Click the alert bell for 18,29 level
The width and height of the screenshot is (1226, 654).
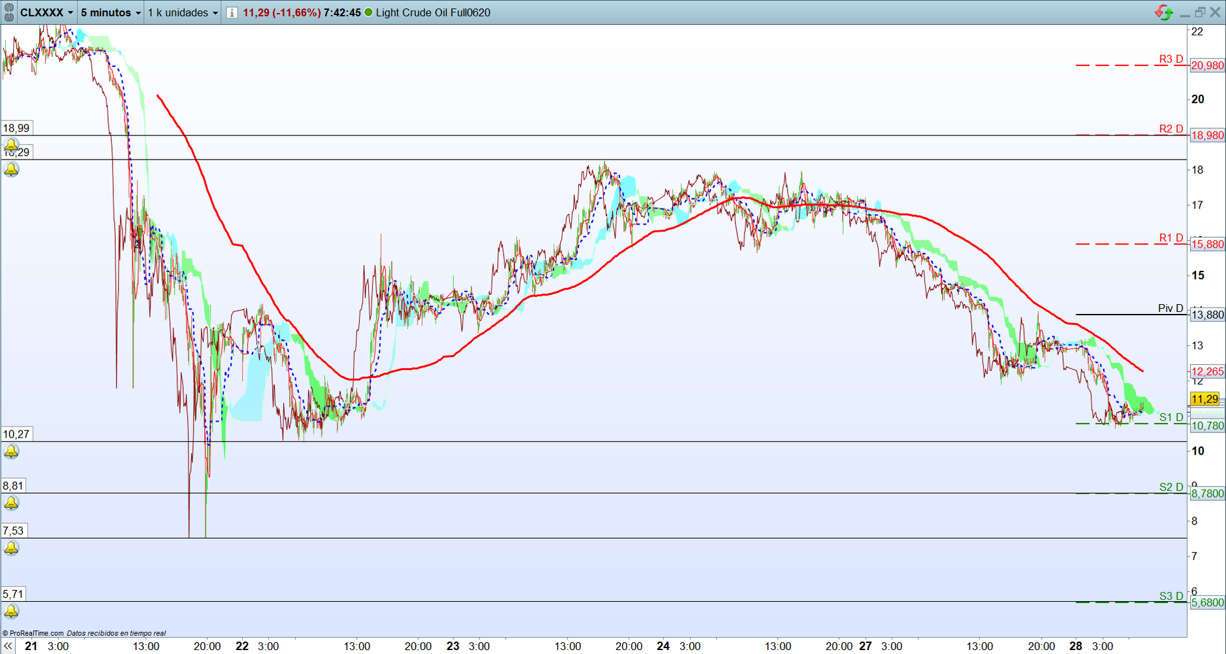[x=11, y=169]
